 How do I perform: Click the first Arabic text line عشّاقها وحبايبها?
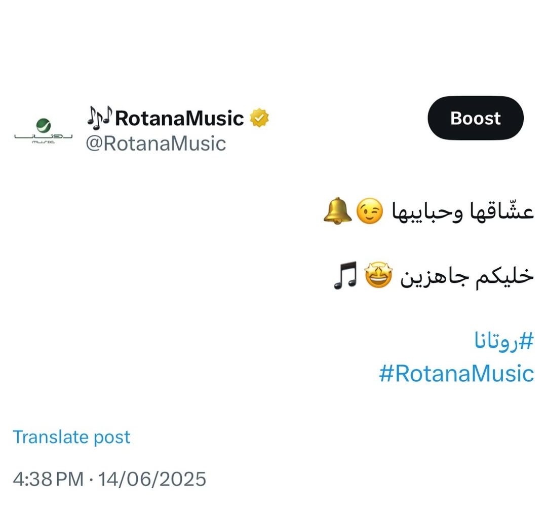tap(462, 211)
